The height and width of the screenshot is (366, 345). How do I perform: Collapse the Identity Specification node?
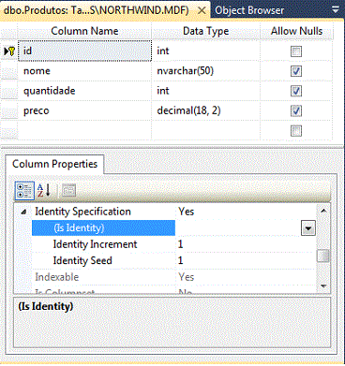23,212
